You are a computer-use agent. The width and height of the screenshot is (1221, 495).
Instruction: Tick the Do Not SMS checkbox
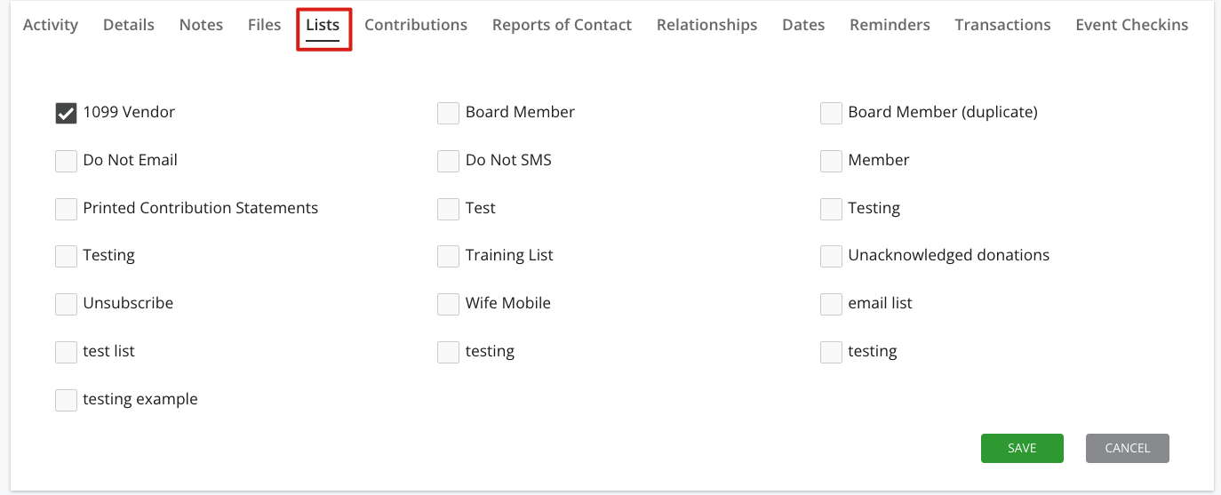click(448, 161)
